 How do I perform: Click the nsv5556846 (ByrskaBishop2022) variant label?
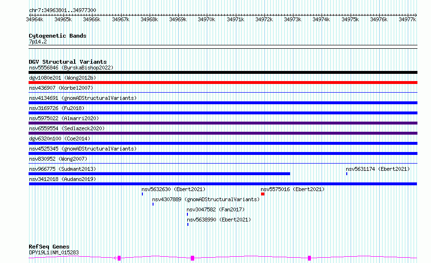71,68
